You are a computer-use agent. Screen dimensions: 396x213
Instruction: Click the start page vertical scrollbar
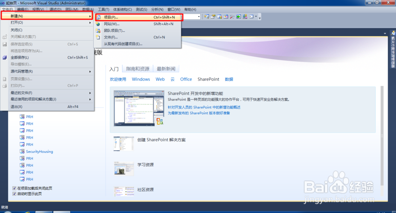tap(382, 136)
